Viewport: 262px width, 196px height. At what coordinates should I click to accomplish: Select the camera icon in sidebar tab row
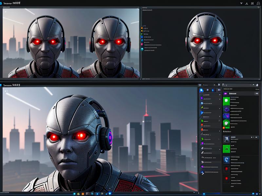[219, 90]
